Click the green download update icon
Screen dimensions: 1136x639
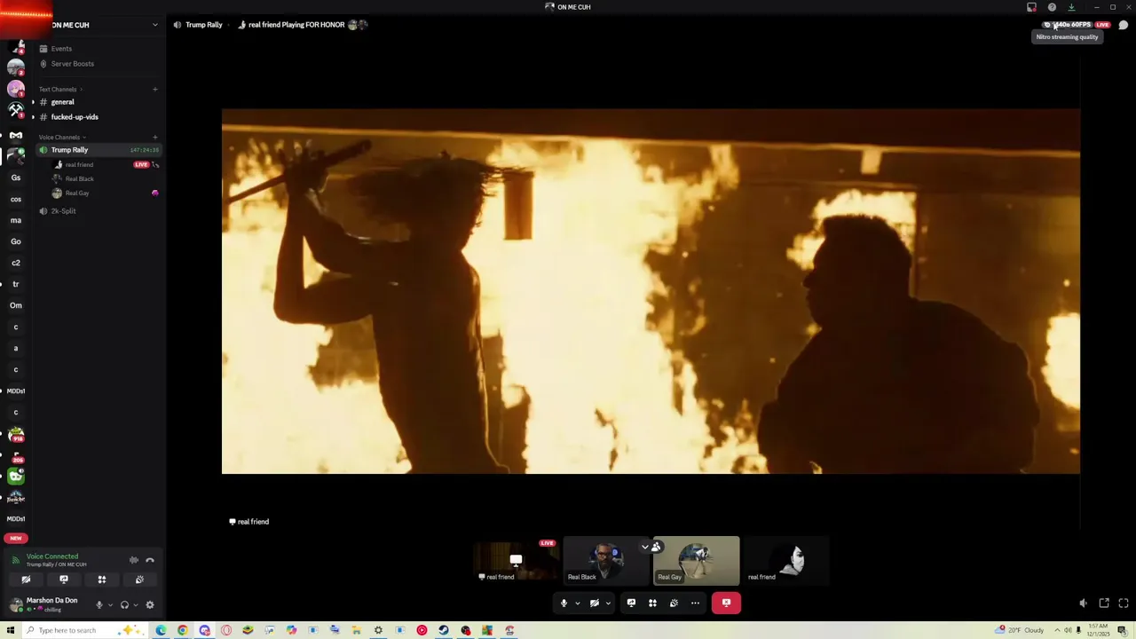point(1071,7)
